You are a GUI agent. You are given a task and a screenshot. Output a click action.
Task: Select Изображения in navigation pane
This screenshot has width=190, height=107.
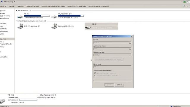click(x=4, y=31)
